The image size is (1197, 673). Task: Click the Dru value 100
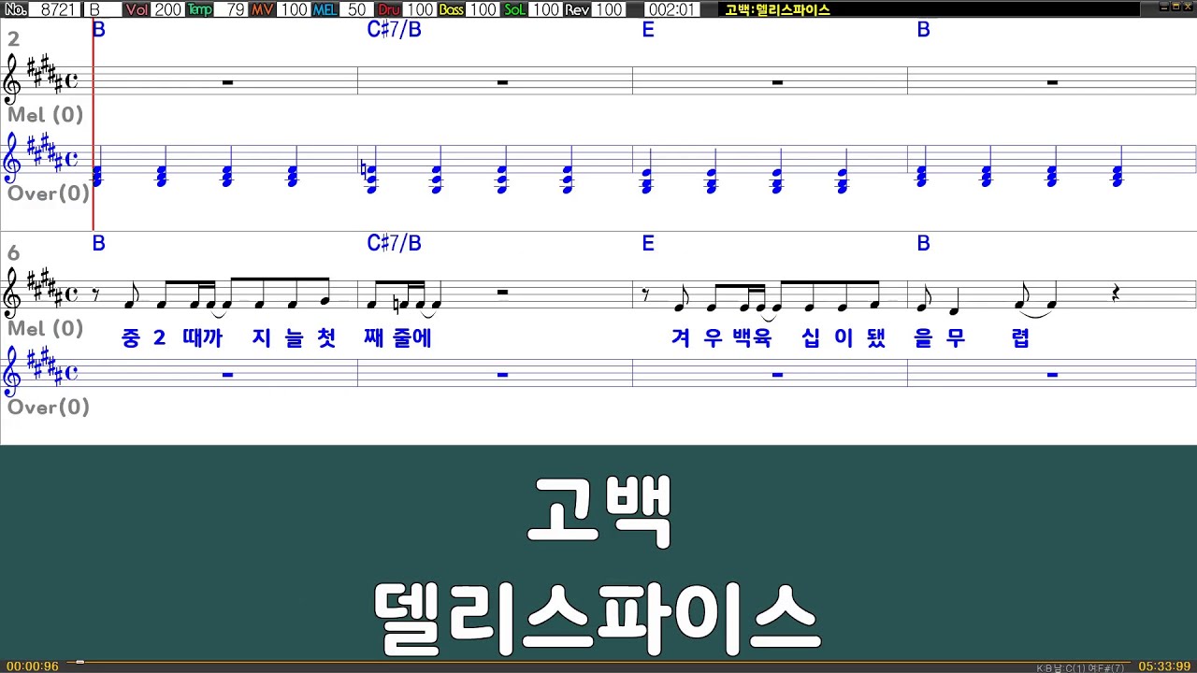click(420, 9)
